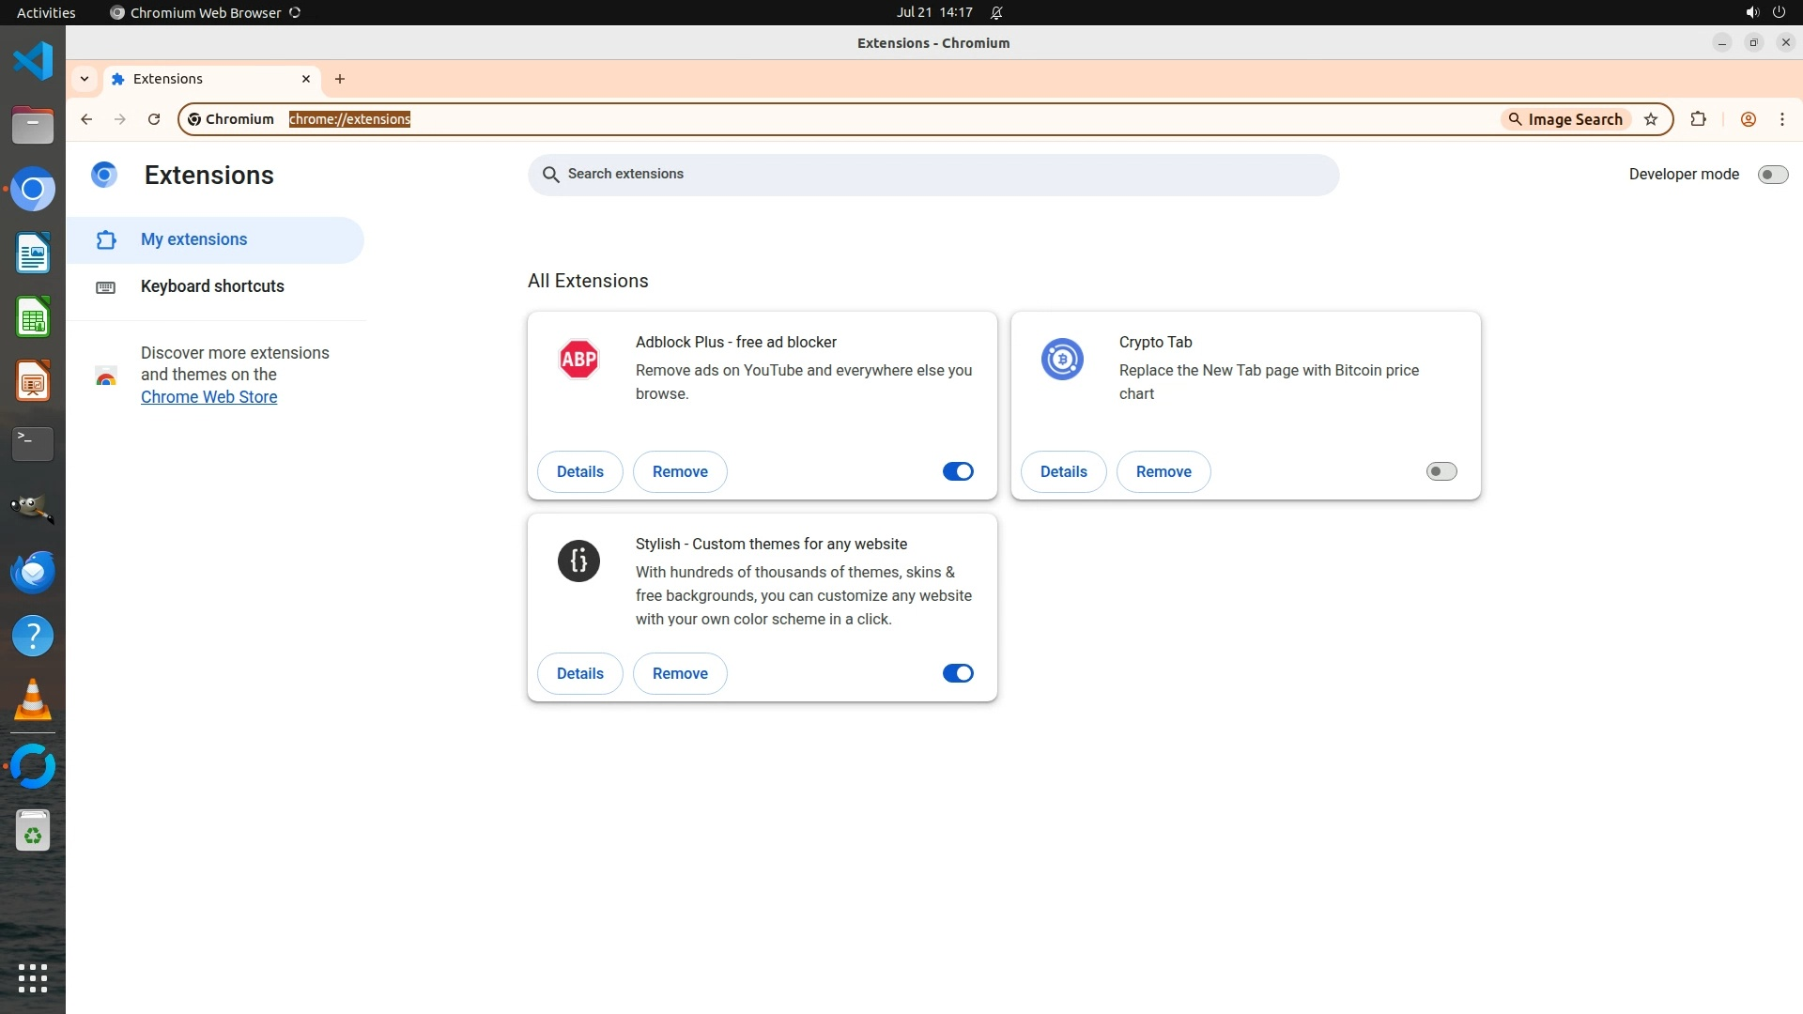The height and width of the screenshot is (1014, 1803).
Task: Disable the Adblock Plus extension toggle
Action: tap(958, 471)
